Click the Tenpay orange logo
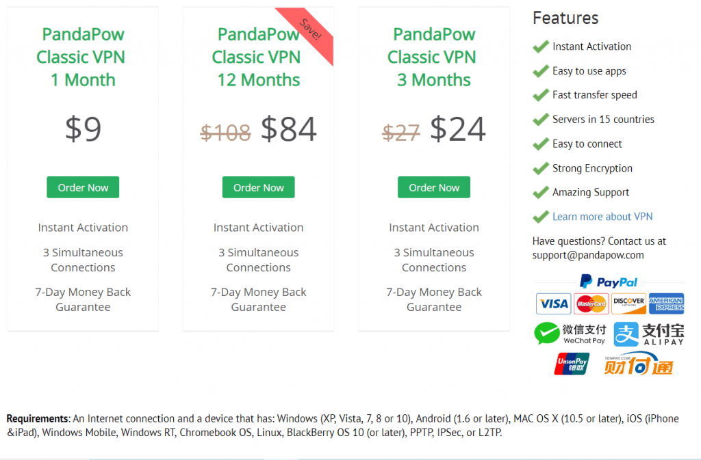The width and height of the screenshot is (701, 460). point(639,363)
